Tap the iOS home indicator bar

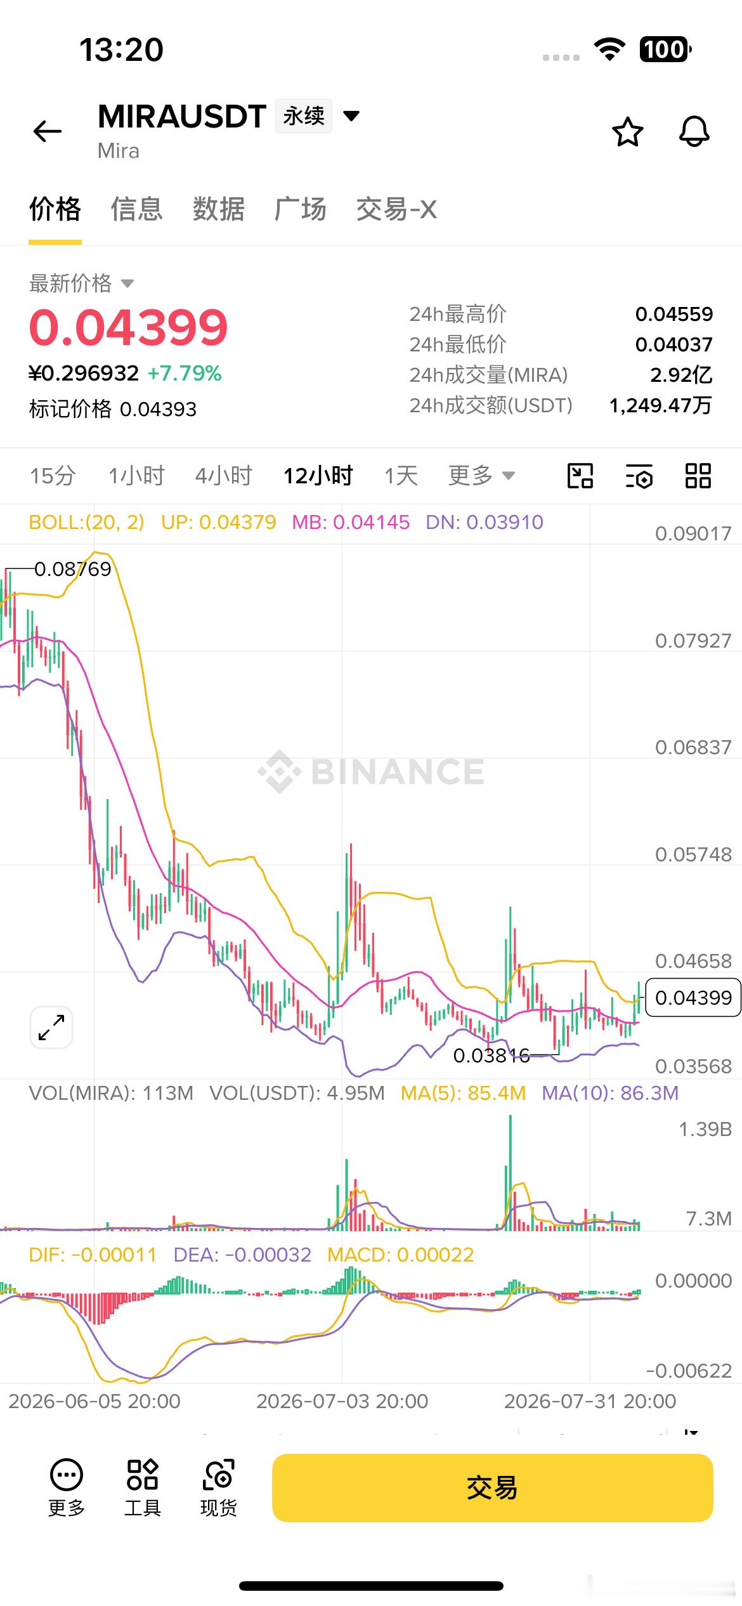coord(371,1586)
